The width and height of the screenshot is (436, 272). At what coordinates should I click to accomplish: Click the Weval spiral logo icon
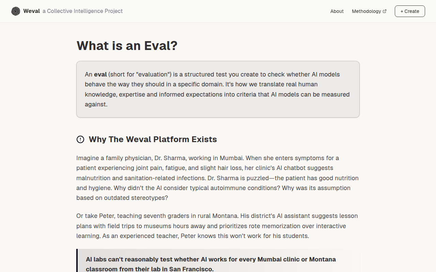click(x=16, y=11)
